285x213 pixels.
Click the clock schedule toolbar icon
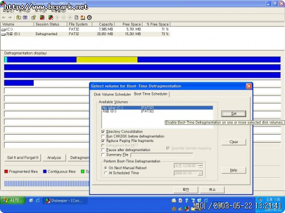click(x=89, y=18)
